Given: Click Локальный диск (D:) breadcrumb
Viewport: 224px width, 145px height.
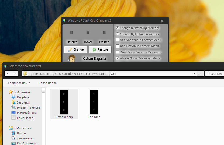Looking at the screenshot, I should [x=69, y=74].
